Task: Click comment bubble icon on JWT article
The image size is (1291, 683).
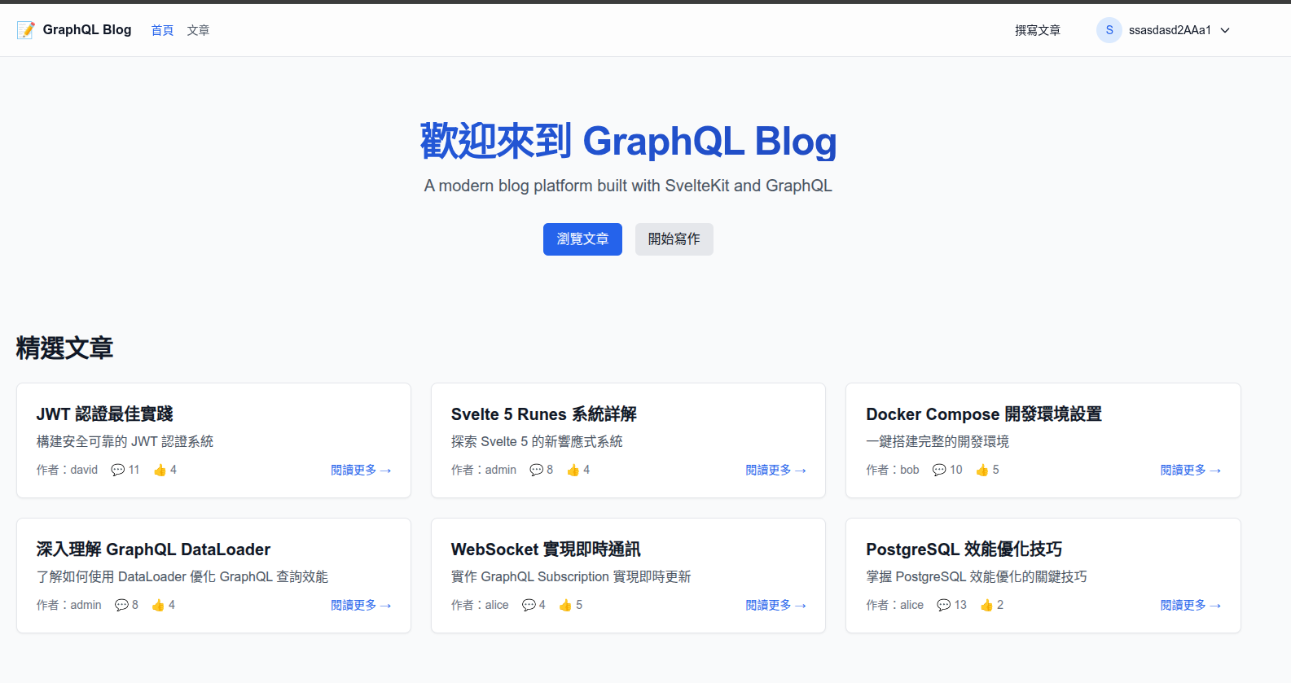Action: pos(118,470)
